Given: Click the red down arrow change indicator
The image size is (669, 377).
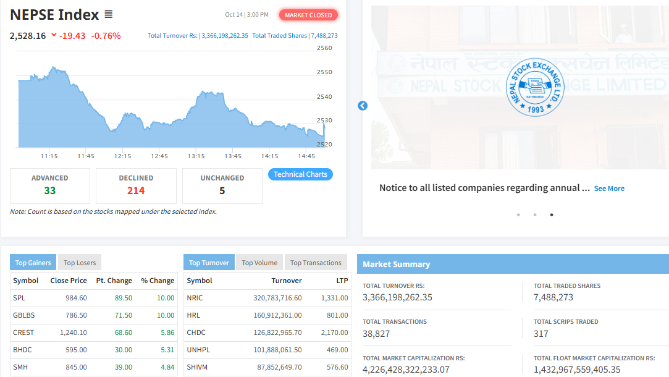Looking at the screenshot, I should (54, 36).
